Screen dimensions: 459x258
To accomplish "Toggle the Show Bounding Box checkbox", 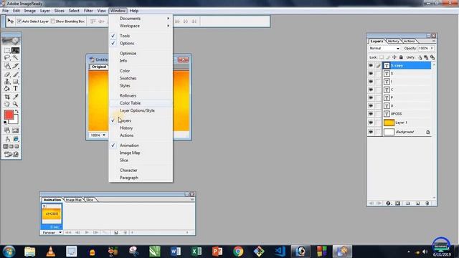I will coord(52,21).
